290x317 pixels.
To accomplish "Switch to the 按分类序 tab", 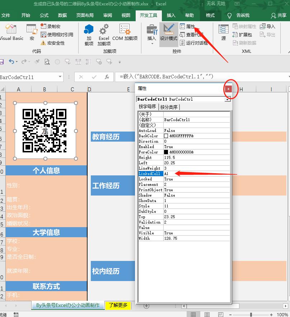I will pos(169,107).
